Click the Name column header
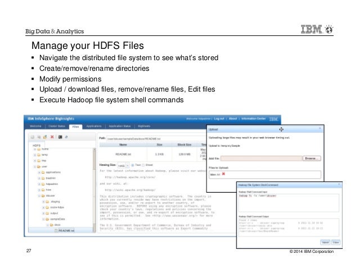359x277 pixels. pyautogui.click(x=123, y=144)
